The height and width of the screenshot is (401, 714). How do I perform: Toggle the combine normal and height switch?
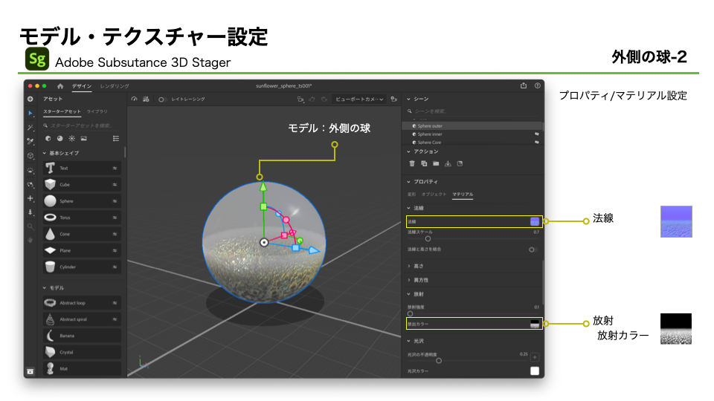(533, 250)
